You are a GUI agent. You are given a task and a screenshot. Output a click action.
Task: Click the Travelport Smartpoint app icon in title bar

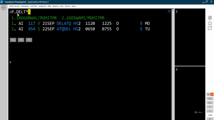2,2
